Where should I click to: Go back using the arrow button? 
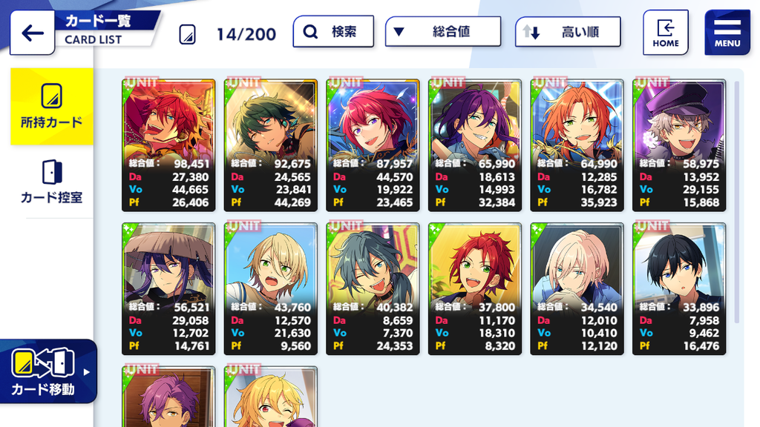[33, 33]
